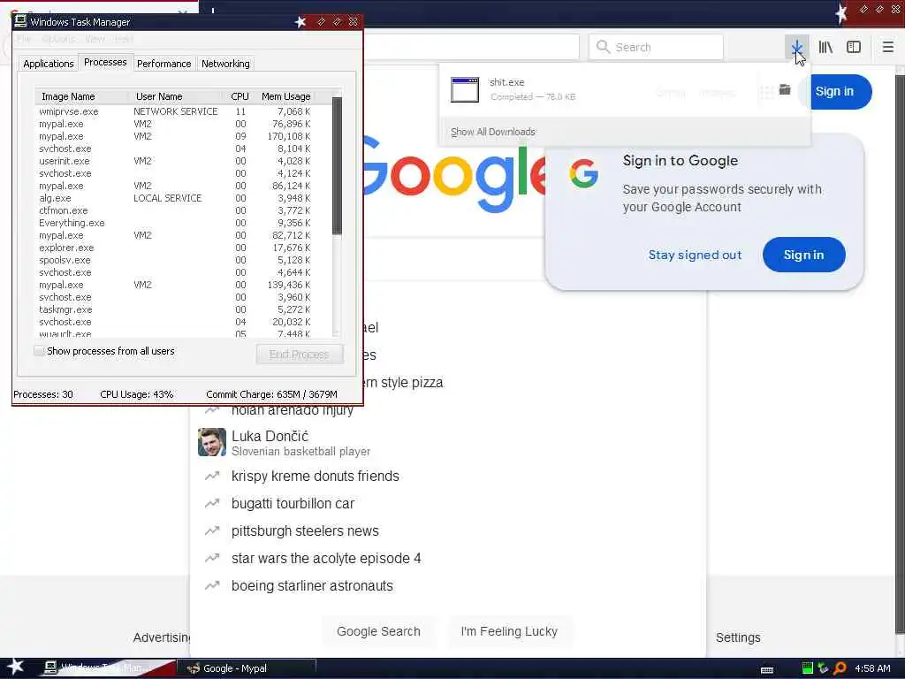Click the Google G logo in sign-in card

pyautogui.click(x=583, y=174)
